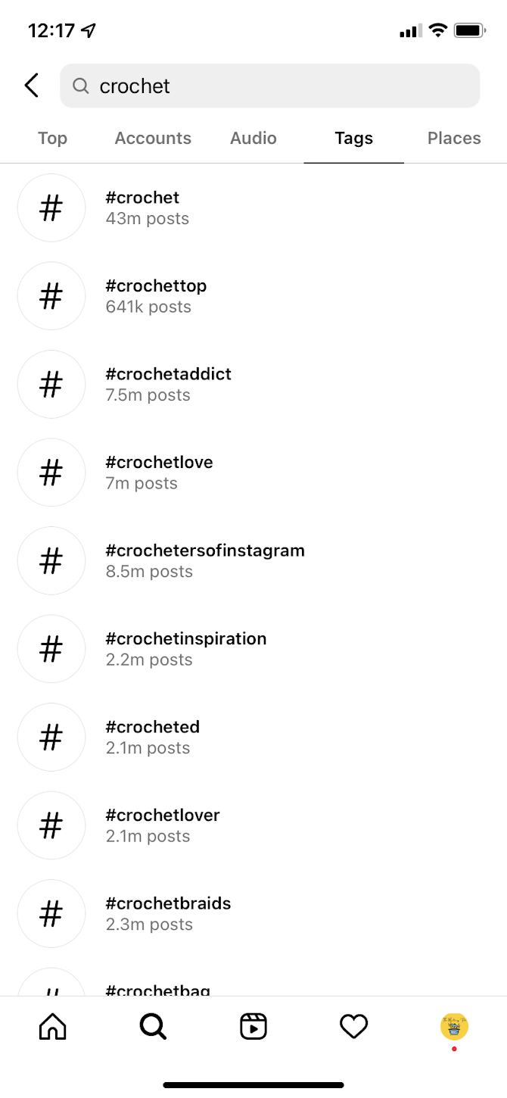The width and height of the screenshot is (507, 1098).
Task: Tap the #crochettop hashtag circle icon
Action: click(x=51, y=296)
